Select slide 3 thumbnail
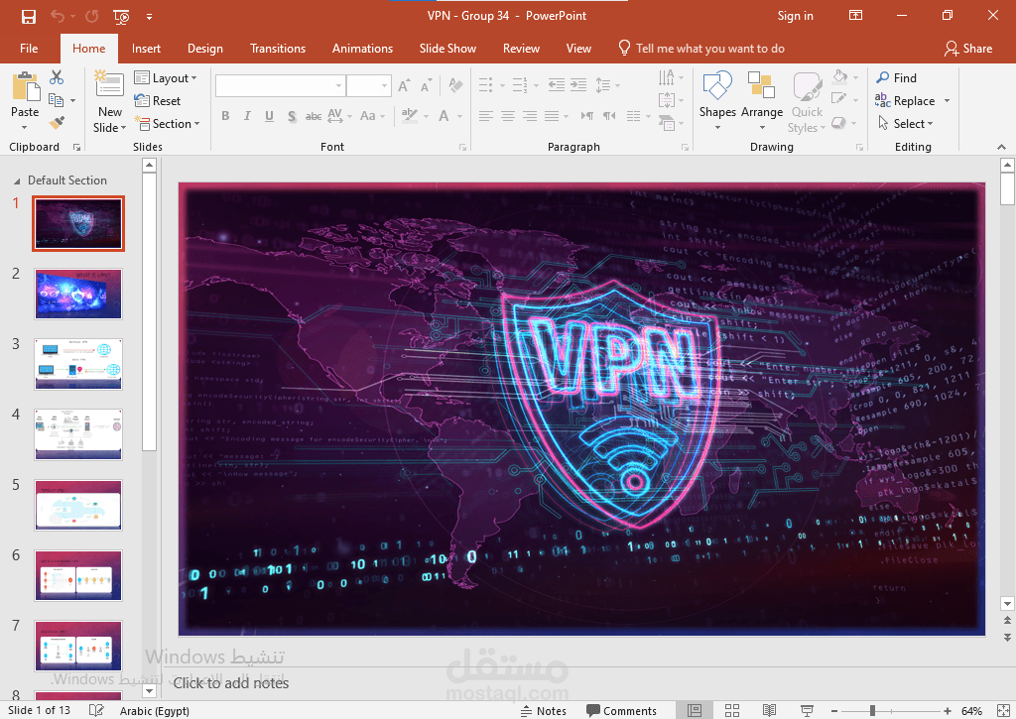 point(78,364)
